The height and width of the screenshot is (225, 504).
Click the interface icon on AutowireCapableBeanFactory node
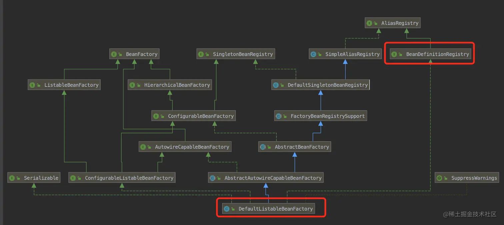click(x=143, y=147)
